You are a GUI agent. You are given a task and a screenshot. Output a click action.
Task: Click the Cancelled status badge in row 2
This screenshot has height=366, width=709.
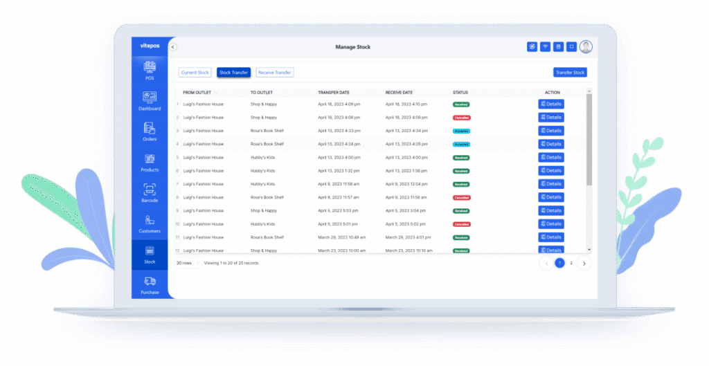click(462, 118)
